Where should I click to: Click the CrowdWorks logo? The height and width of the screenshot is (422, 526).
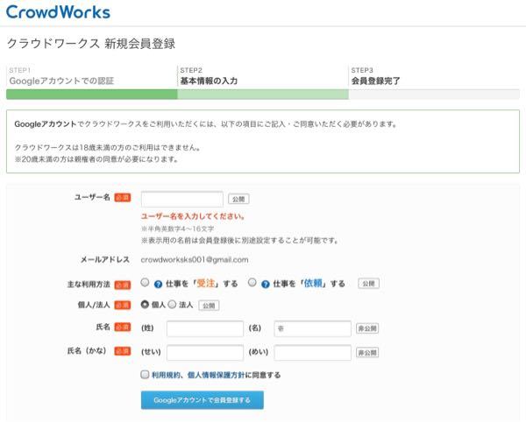[x=58, y=12]
